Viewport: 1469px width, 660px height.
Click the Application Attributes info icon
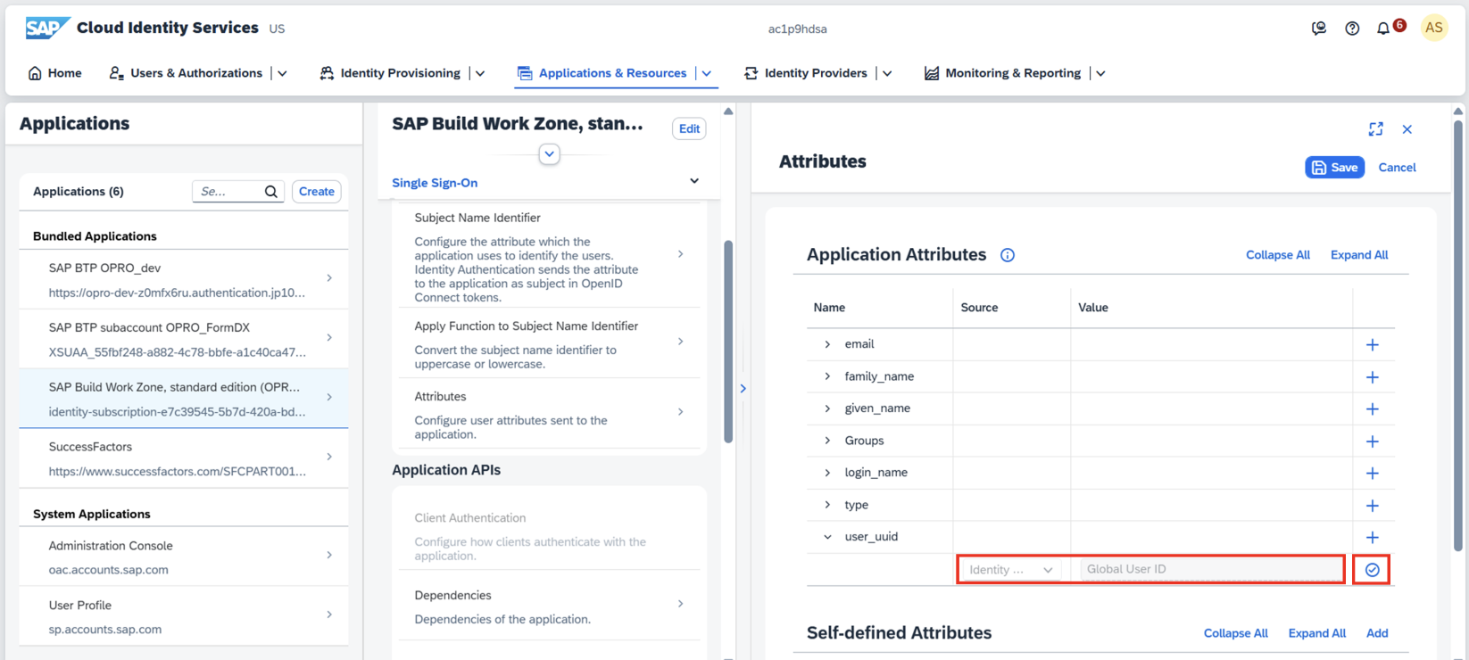click(x=1008, y=255)
